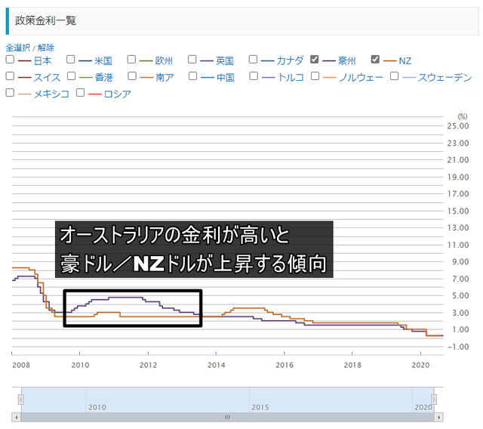Click the NZ legend label
This screenshot has height=429, width=483.
click(x=405, y=60)
